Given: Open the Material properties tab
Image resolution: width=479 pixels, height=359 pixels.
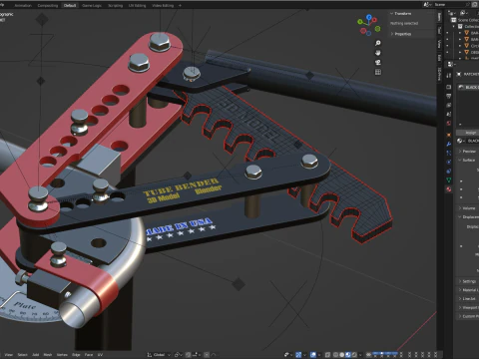Looking at the screenshot, I should pos(449,188).
